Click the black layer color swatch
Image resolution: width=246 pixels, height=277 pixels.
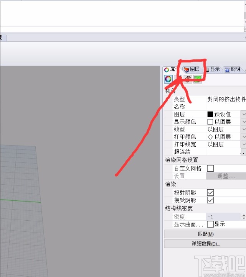(x=210, y=114)
